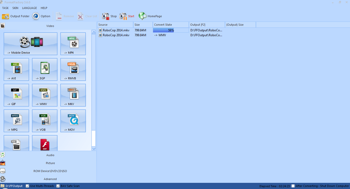Click the 59% conversion progress bar
Screen dimensions: 350x189
click(x=171, y=30)
